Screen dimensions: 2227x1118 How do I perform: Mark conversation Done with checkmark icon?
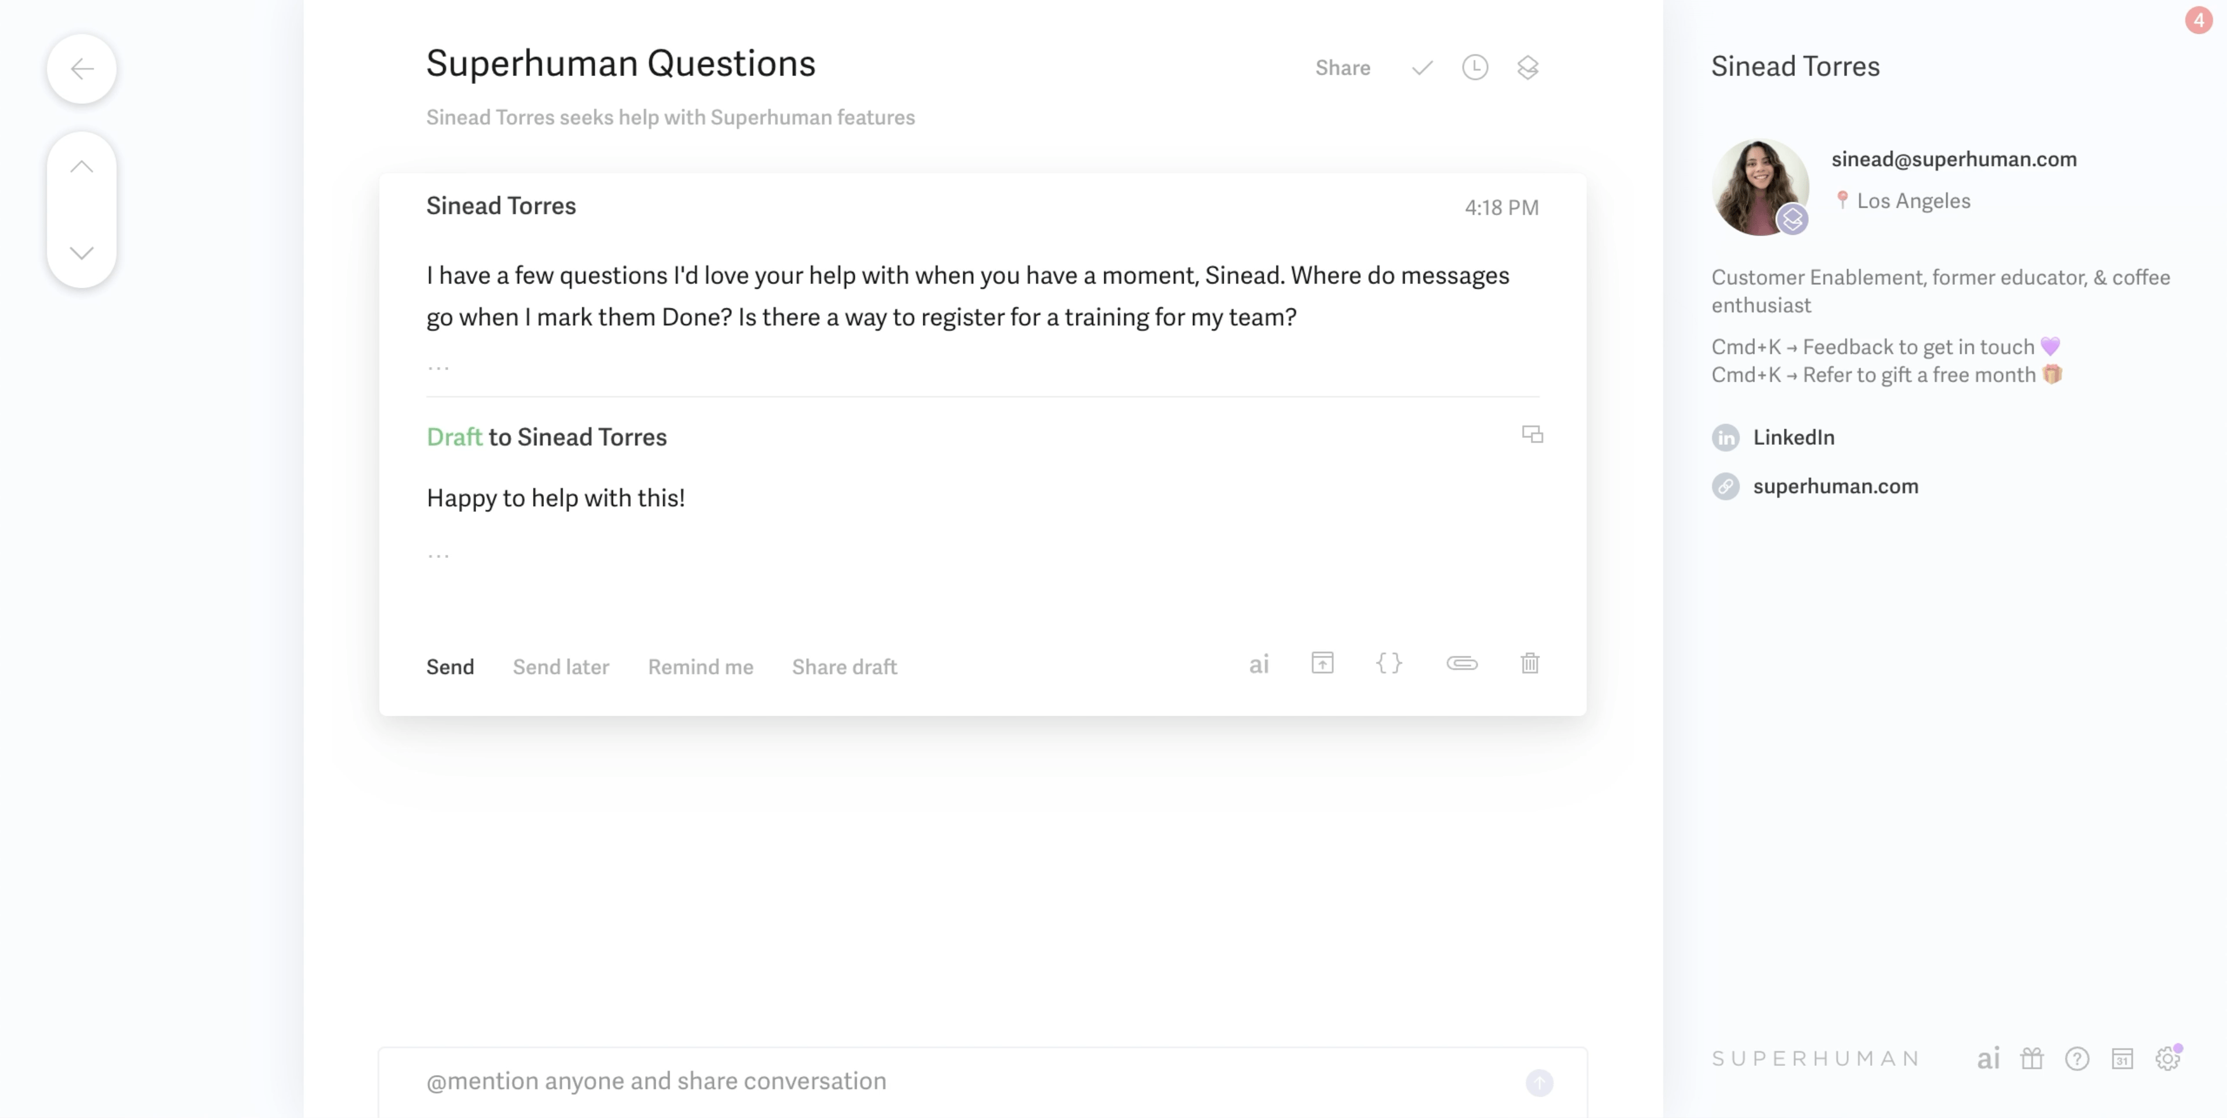pyautogui.click(x=1422, y=67)
